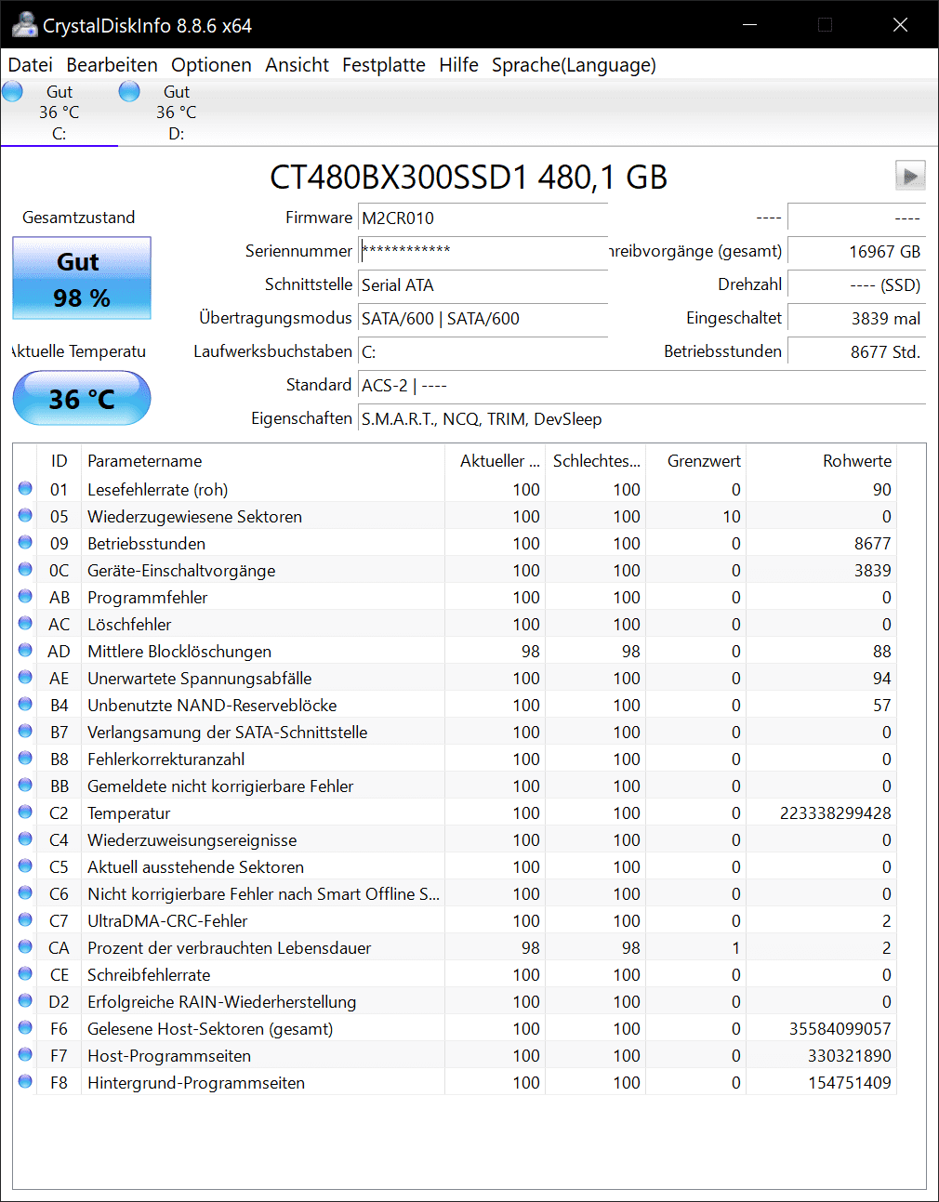Click the status icon for Gelesene Host-Sektoren
939x1202 pixels.
click(25, 1027)
